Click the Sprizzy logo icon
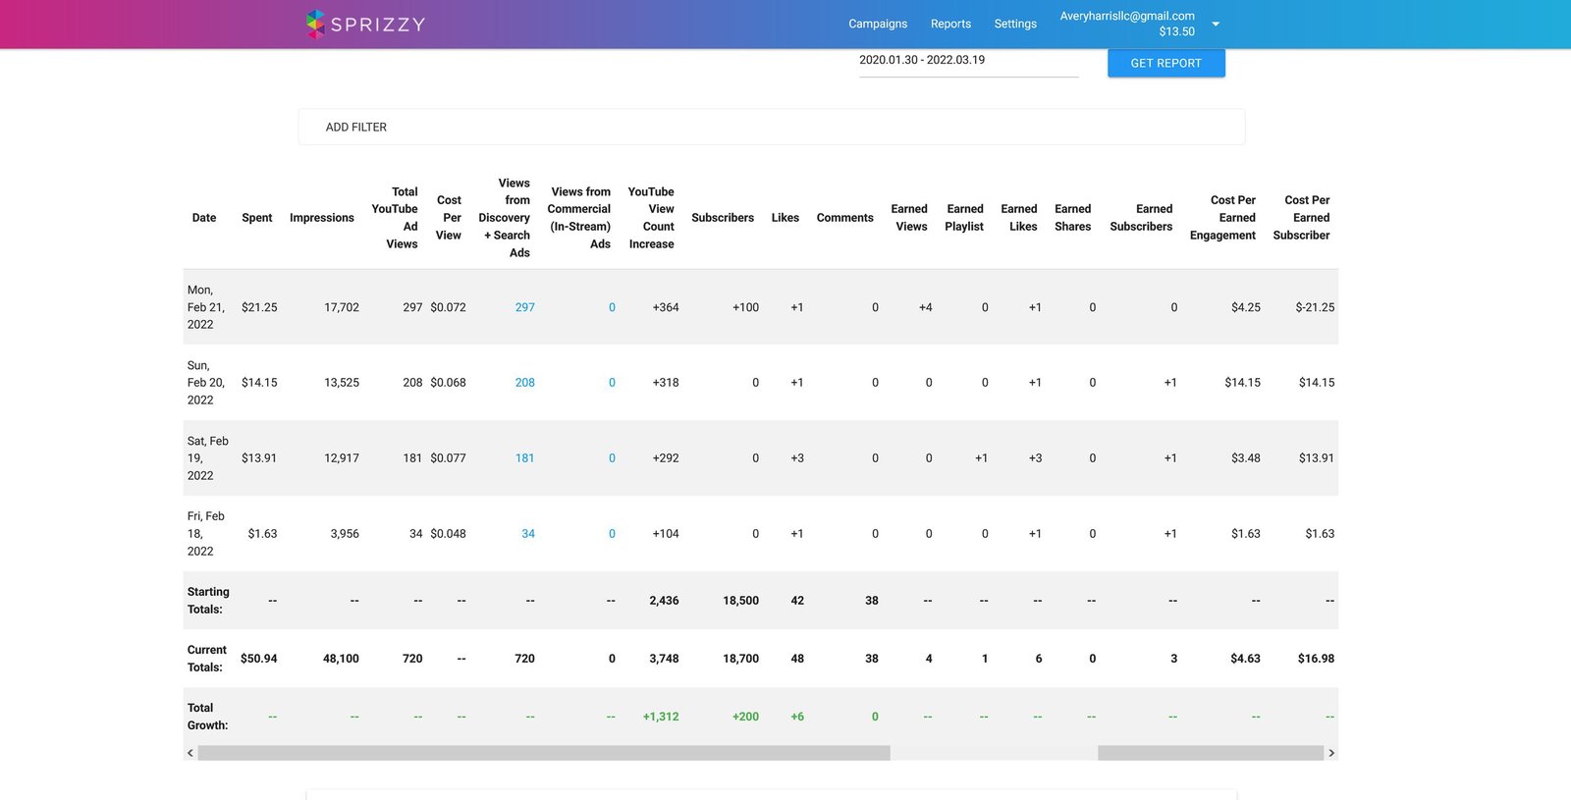The image size is (1571, 800). pos(315,24)
